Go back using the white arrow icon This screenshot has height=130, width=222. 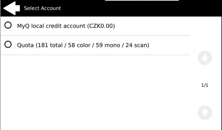point(11,8)
